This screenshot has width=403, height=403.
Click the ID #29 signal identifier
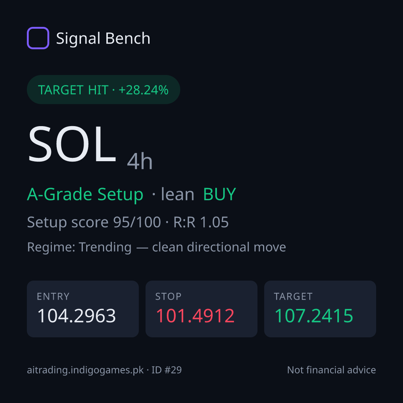click(x=166, y=370)
